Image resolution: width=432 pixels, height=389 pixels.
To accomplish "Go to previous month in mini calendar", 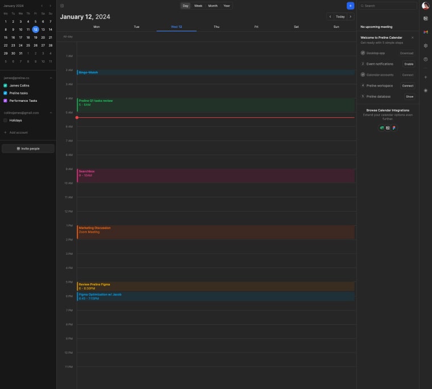I will [42, 6].
